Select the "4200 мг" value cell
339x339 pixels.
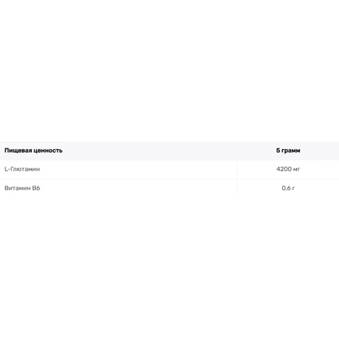pos(288,169)
